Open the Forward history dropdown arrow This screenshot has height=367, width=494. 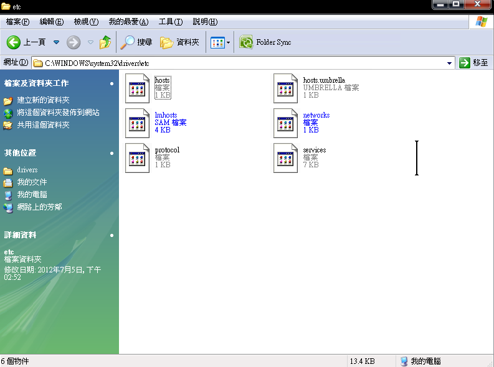tap(90, 42)
